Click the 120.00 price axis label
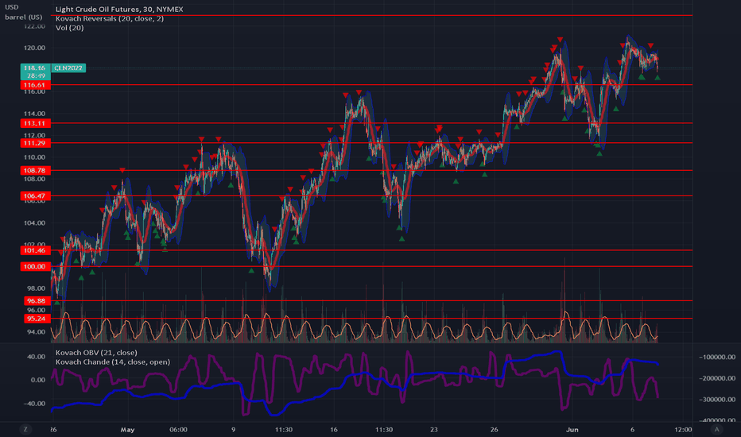The image size is (741, 437). (x=34, y=48)
